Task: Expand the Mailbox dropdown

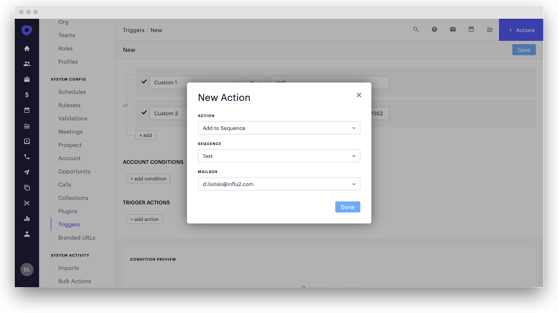Action: point(279,184)
